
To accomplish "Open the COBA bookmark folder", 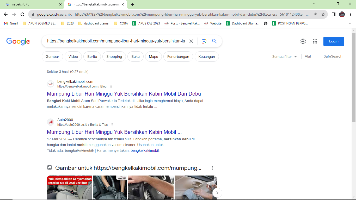I will click(x=121, y=23).
